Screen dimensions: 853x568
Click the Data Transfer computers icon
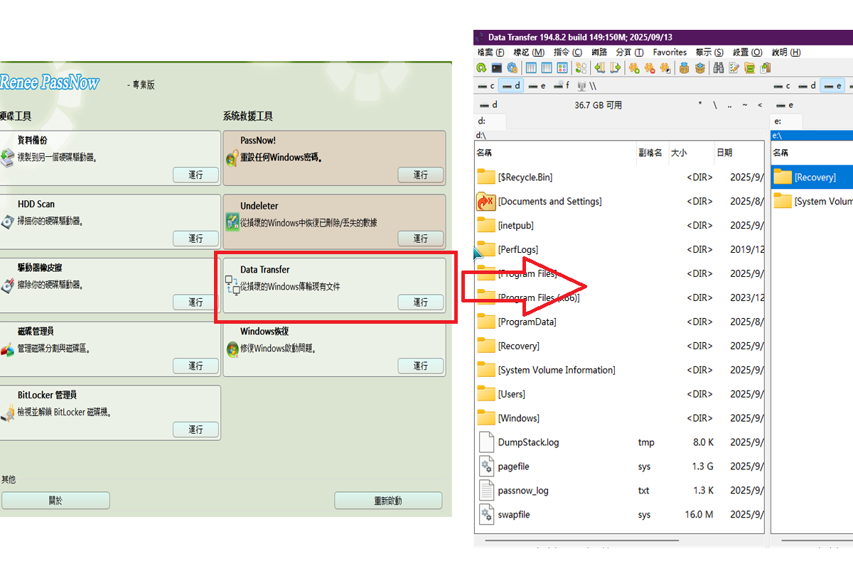(x=232, y=285)
